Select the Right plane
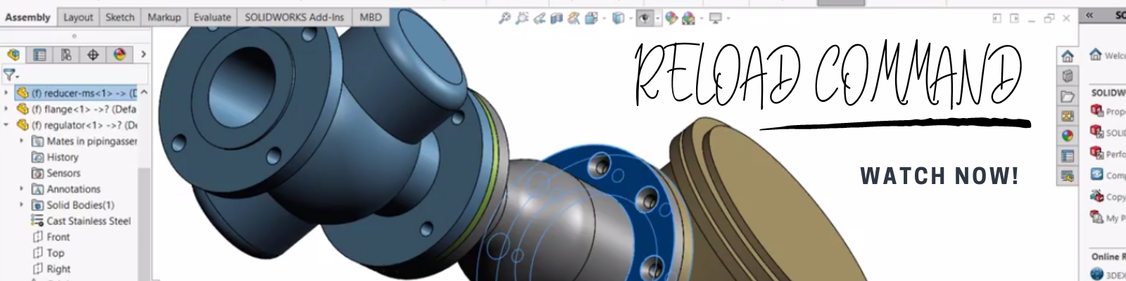Image resolution: width=1126 pixels, height=281 pixels. (51, 269)
